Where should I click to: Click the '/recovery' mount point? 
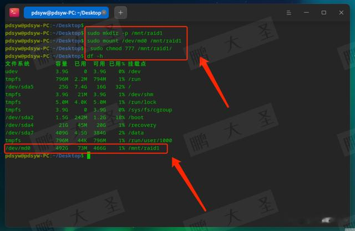[x=142, y=125]
